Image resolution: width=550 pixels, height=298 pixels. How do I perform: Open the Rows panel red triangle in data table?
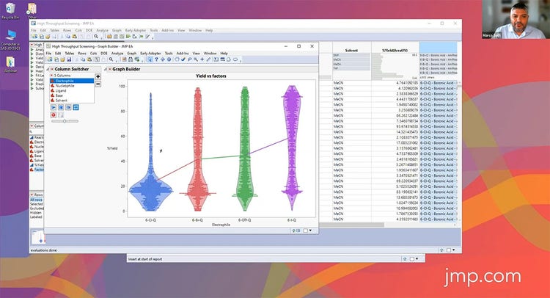[32, 195]
